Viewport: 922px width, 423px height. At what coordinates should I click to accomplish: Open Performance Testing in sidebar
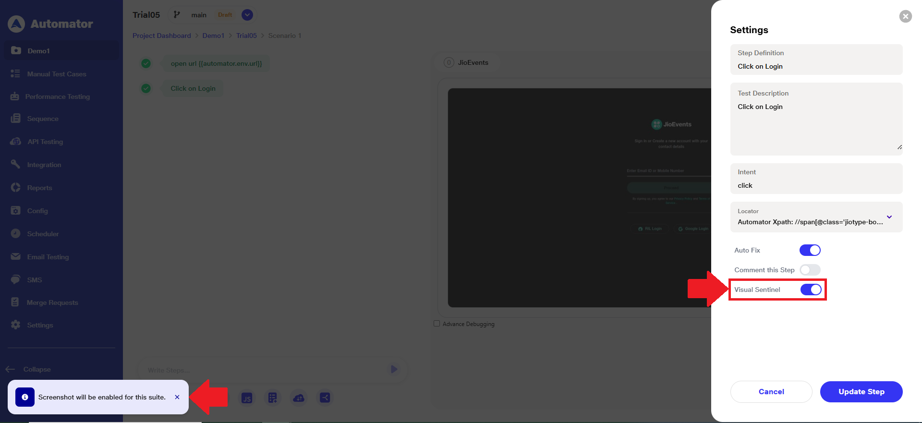[57, 97]
